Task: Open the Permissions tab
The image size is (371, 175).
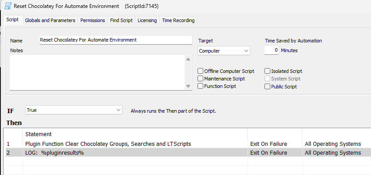Action: [92, 20]
